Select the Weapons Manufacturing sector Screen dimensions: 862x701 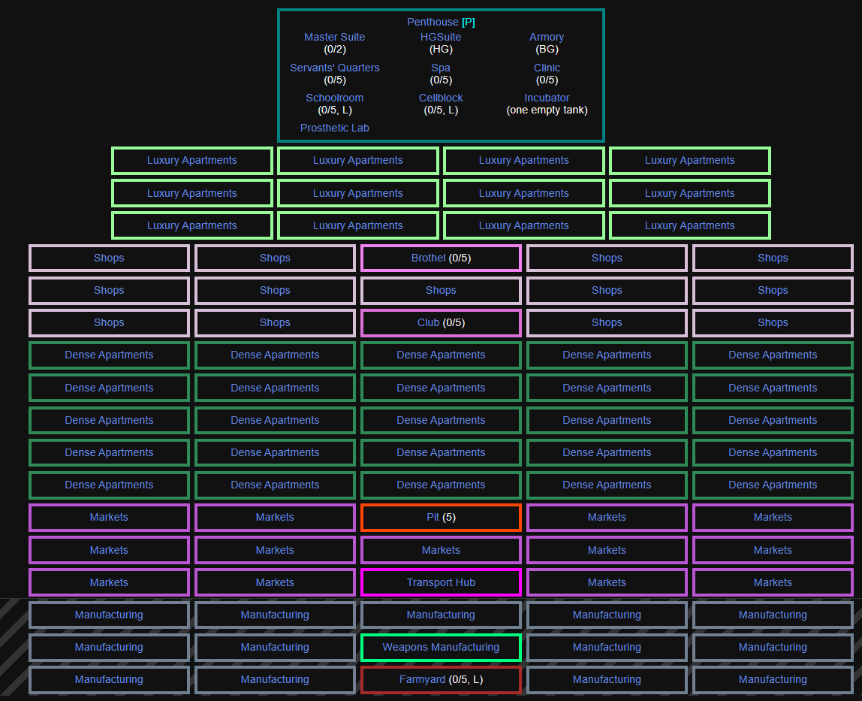tap(441, 647)
